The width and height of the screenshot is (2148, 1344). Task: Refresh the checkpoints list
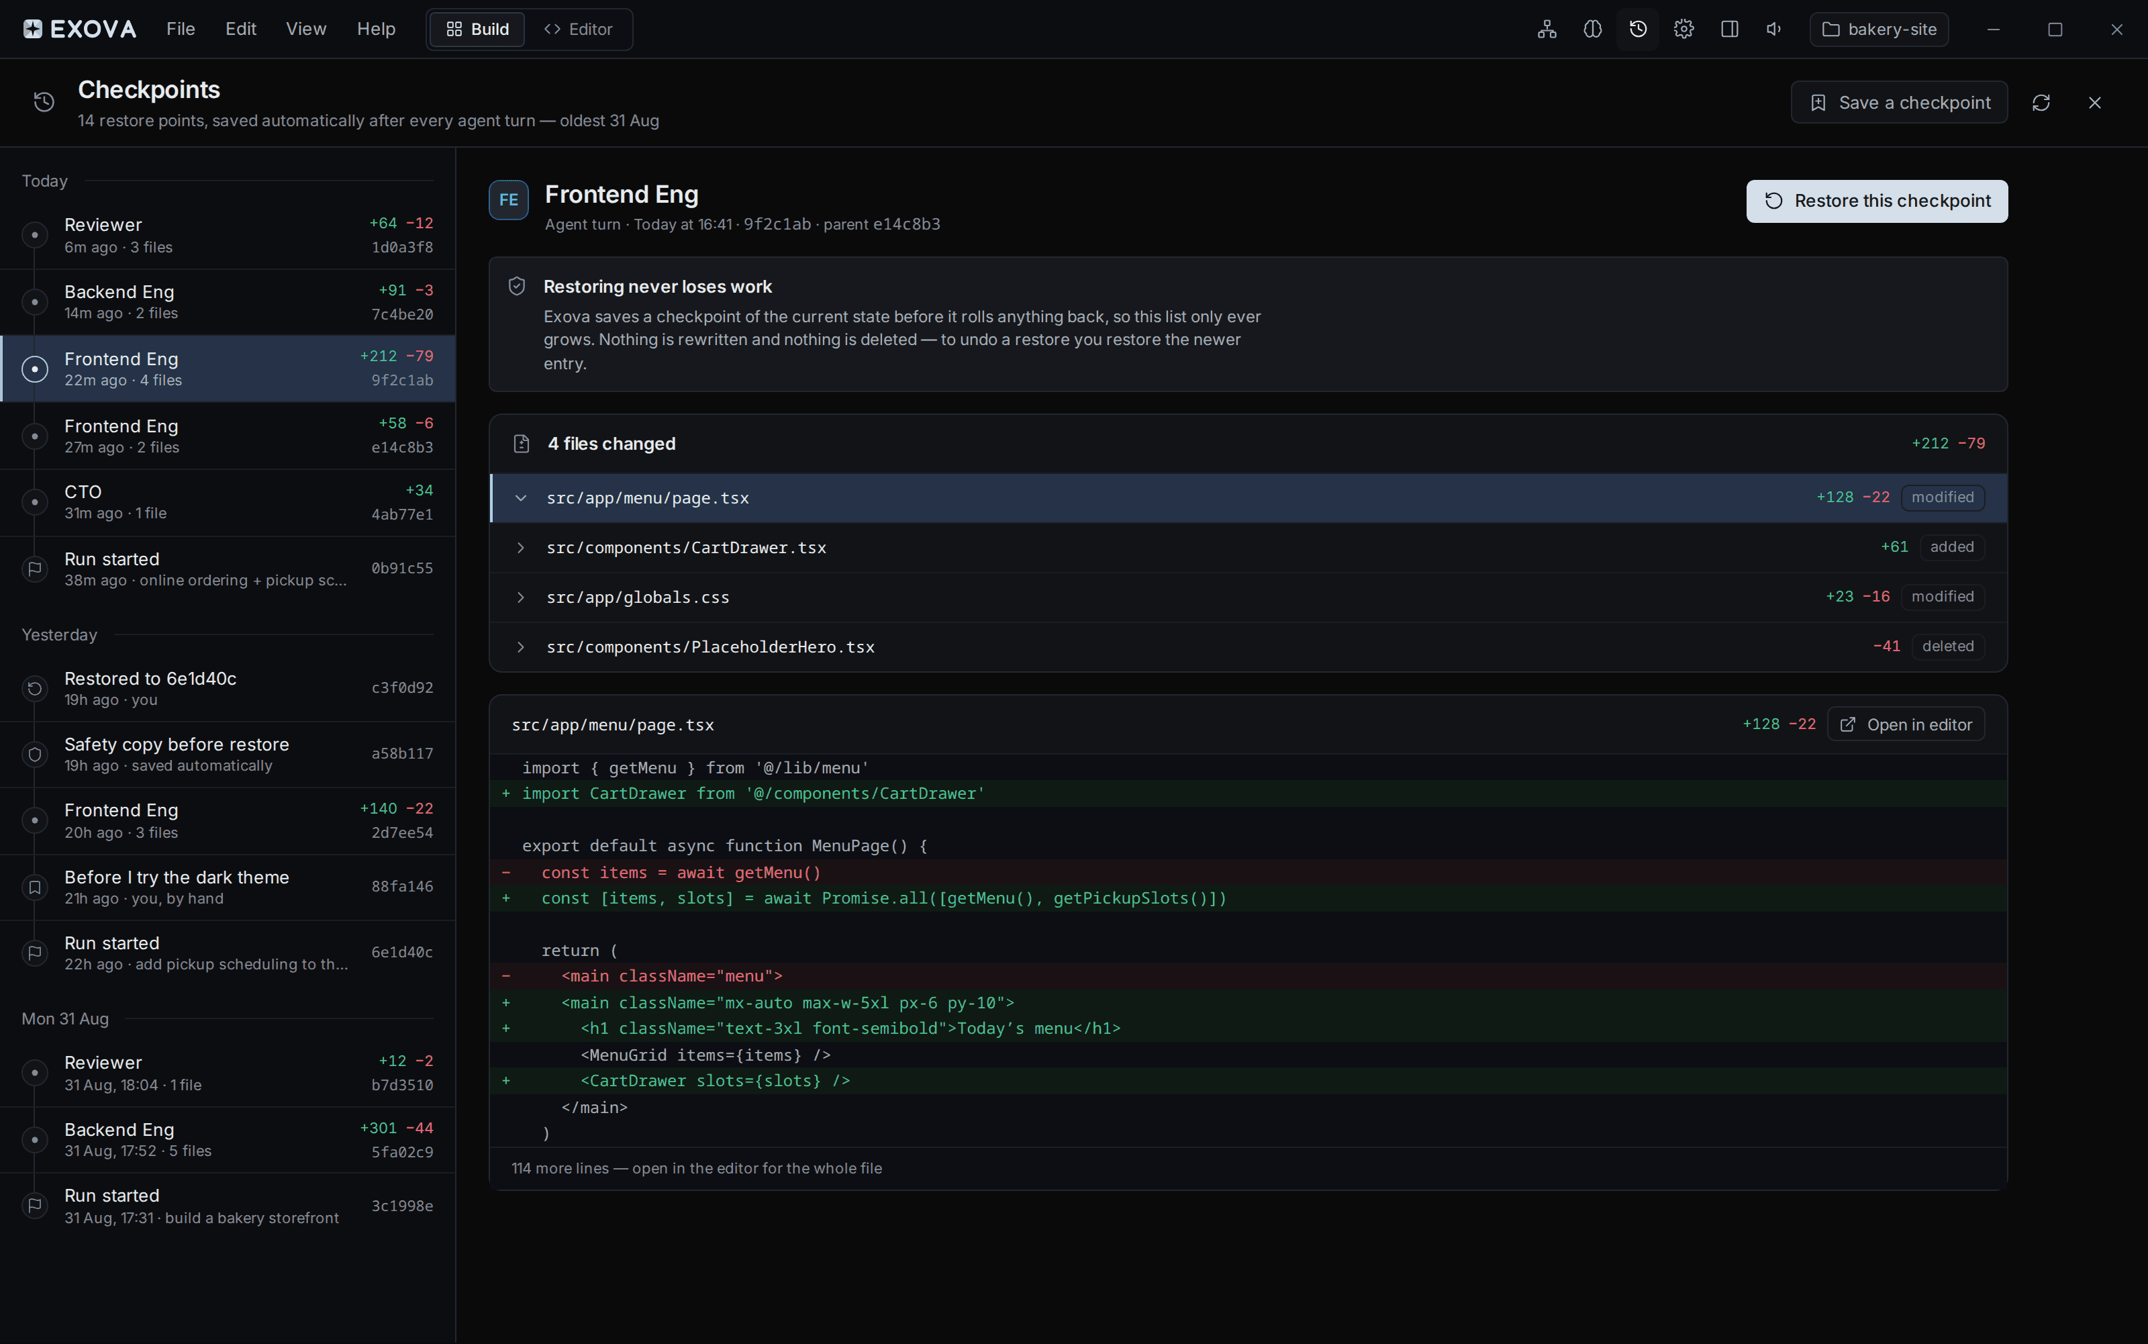2041,103
